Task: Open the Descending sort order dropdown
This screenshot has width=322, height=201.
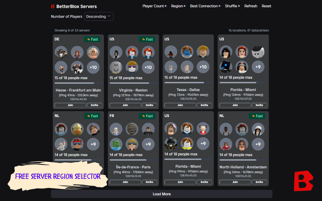Action: coord(99,16)
